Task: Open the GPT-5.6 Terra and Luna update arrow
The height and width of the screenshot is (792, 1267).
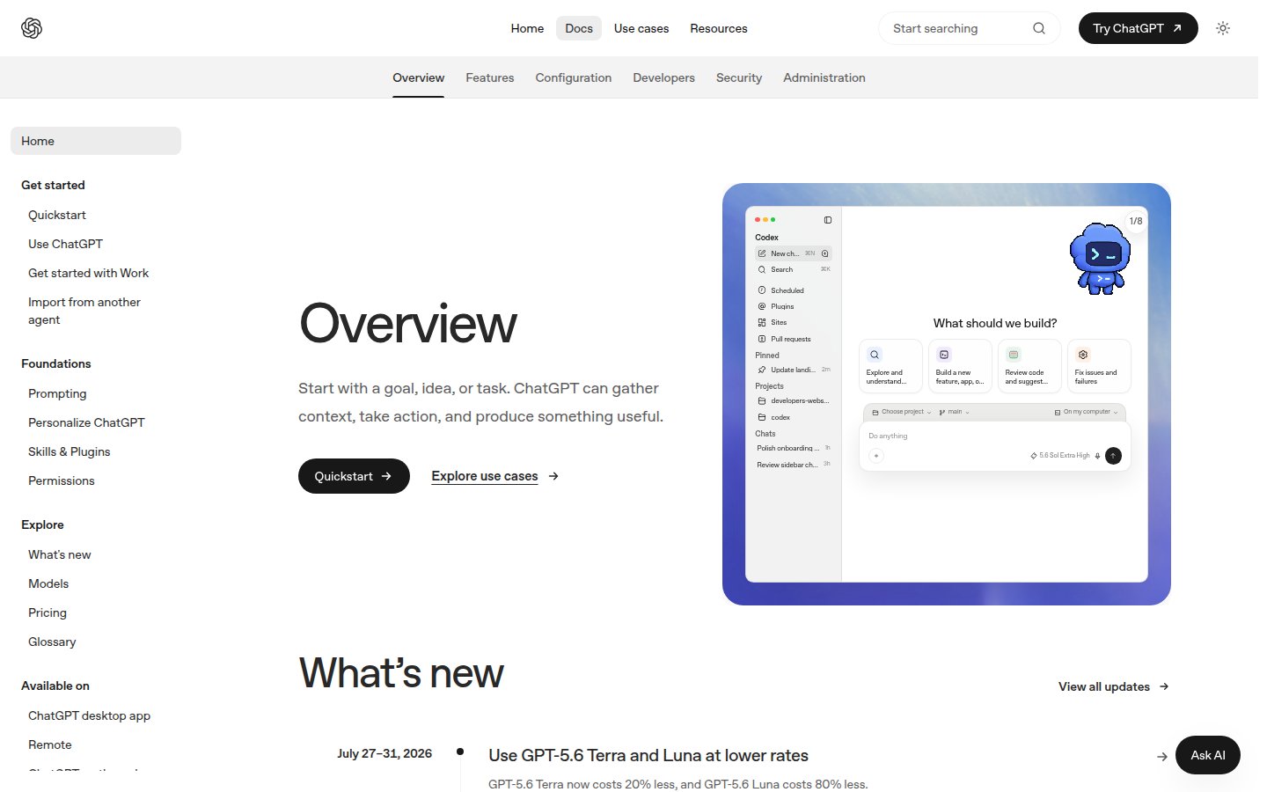Action: coord(1162,757)
